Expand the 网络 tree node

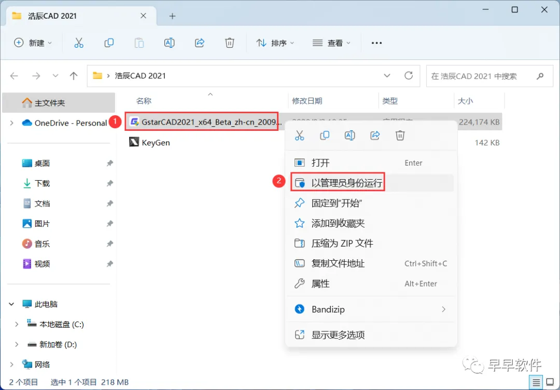(12, 364)
